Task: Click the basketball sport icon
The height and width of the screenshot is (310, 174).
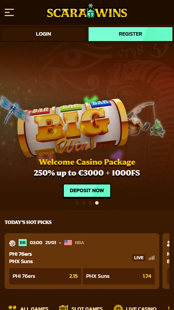Action: 12,243
